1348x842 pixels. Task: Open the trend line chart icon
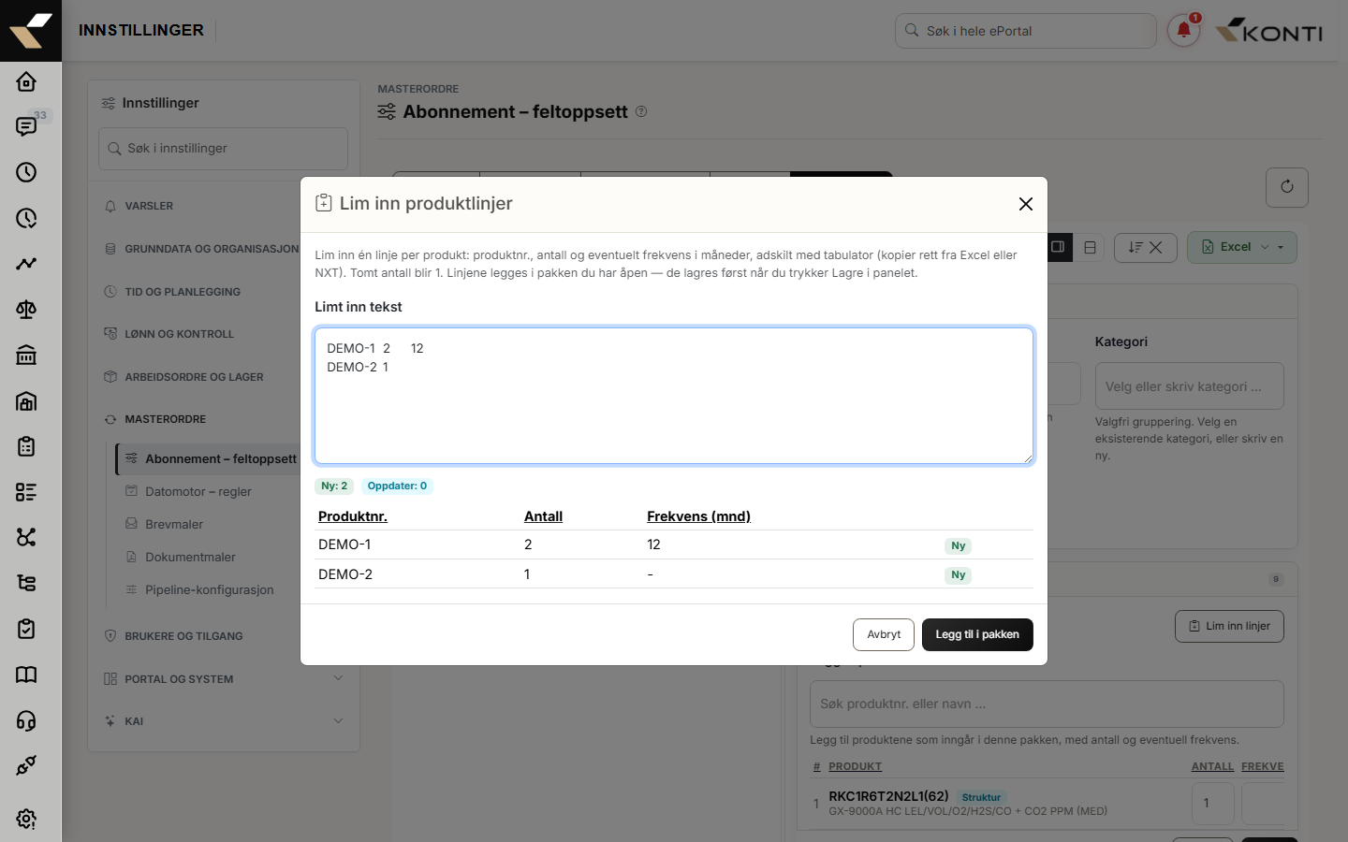26,264
